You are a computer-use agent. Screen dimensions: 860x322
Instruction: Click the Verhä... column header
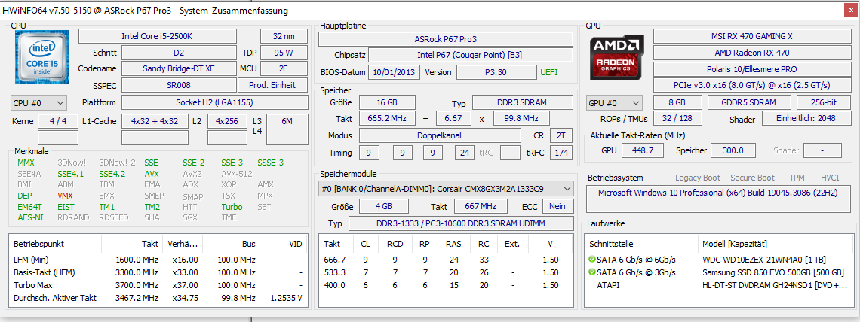[x=183, y=243]
